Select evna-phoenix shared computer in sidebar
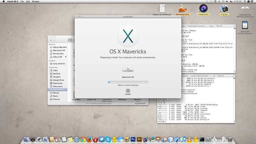The image size is (256, 144). point(57,64)
